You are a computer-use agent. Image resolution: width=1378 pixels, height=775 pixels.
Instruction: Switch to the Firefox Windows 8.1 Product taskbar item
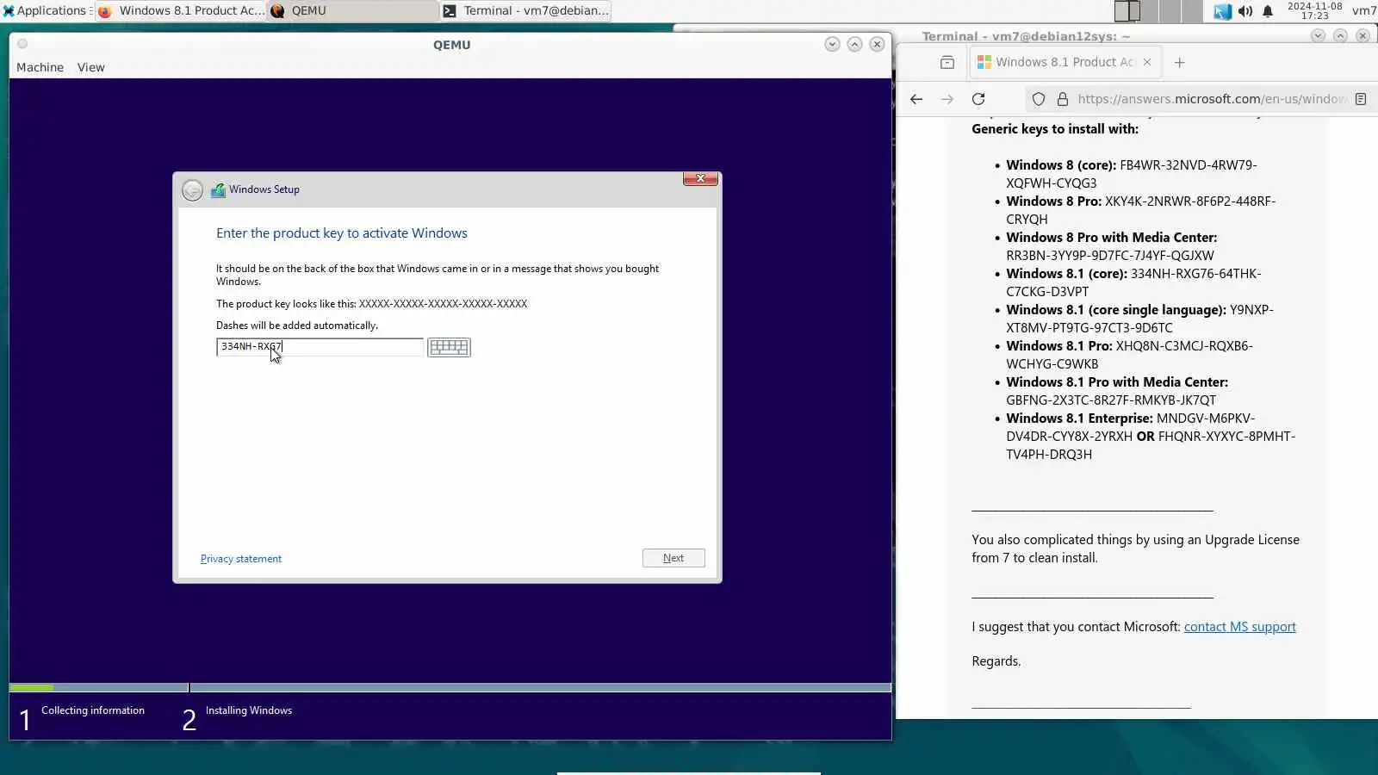pyautogui.click(x=181, y=10)
